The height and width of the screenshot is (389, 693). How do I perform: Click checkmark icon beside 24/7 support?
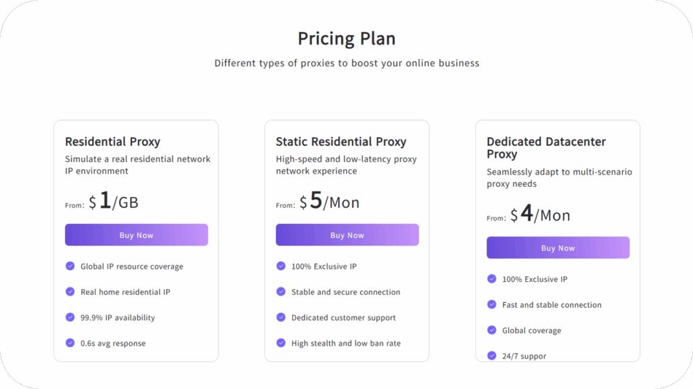491,355
